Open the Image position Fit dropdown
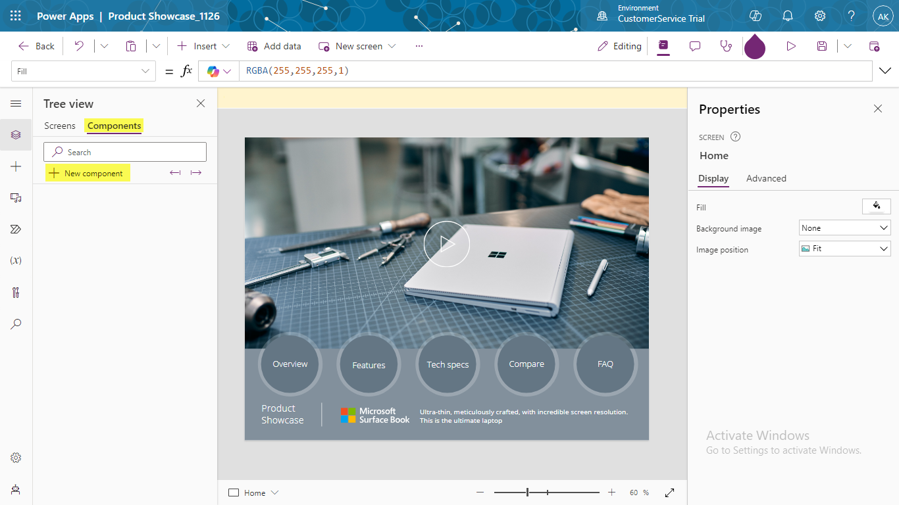 (x=844, y=249)
